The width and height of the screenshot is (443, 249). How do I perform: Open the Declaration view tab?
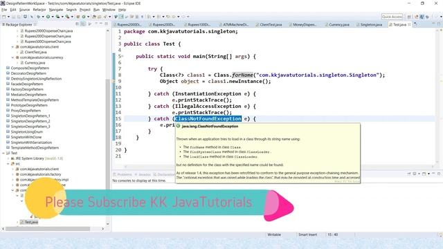click(x=165, y=174)
